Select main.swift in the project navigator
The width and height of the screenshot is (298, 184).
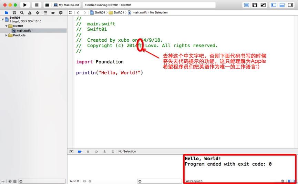point(21,31)
